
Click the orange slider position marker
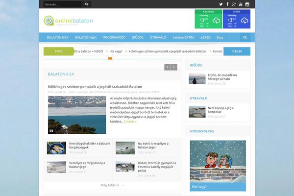coord(110,58)
